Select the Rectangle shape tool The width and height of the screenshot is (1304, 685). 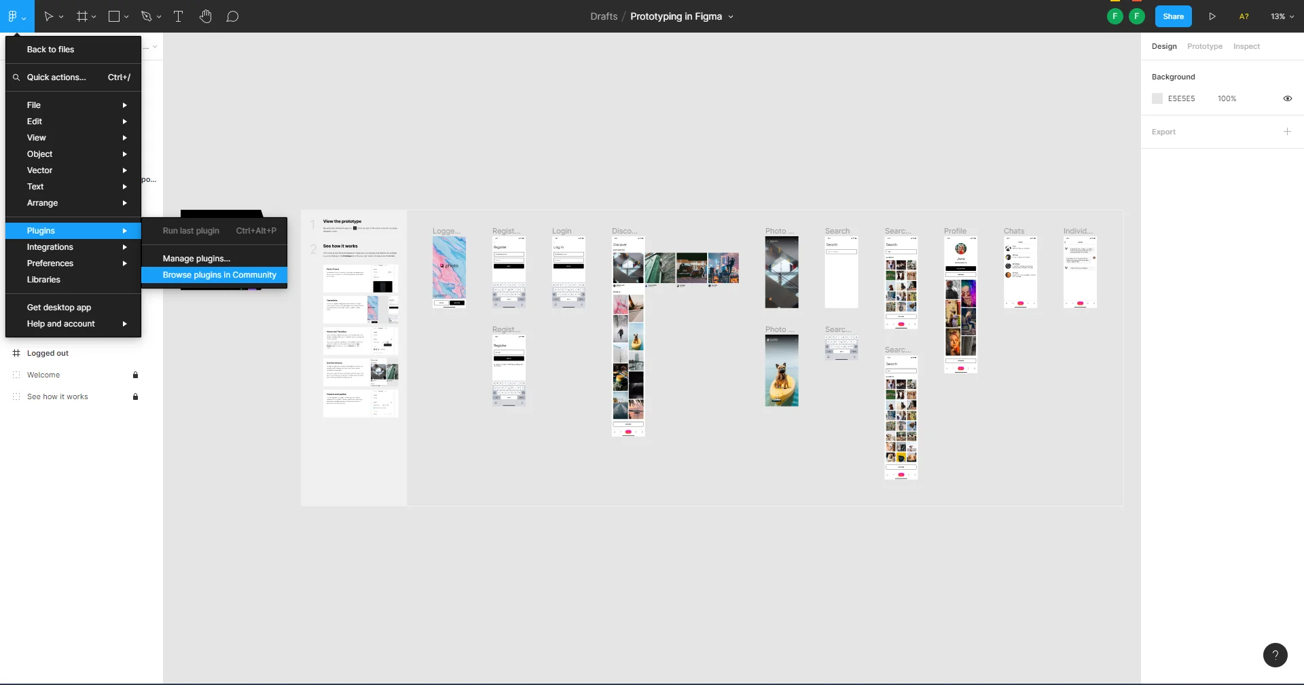pos(114,16)
